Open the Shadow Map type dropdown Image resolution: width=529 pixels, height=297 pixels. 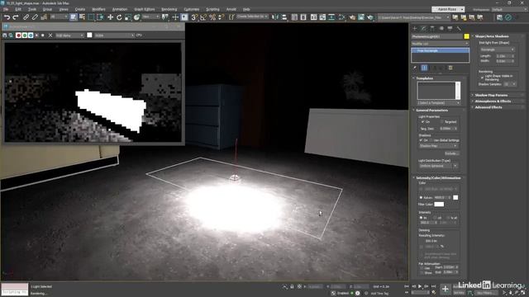[438, 146]
